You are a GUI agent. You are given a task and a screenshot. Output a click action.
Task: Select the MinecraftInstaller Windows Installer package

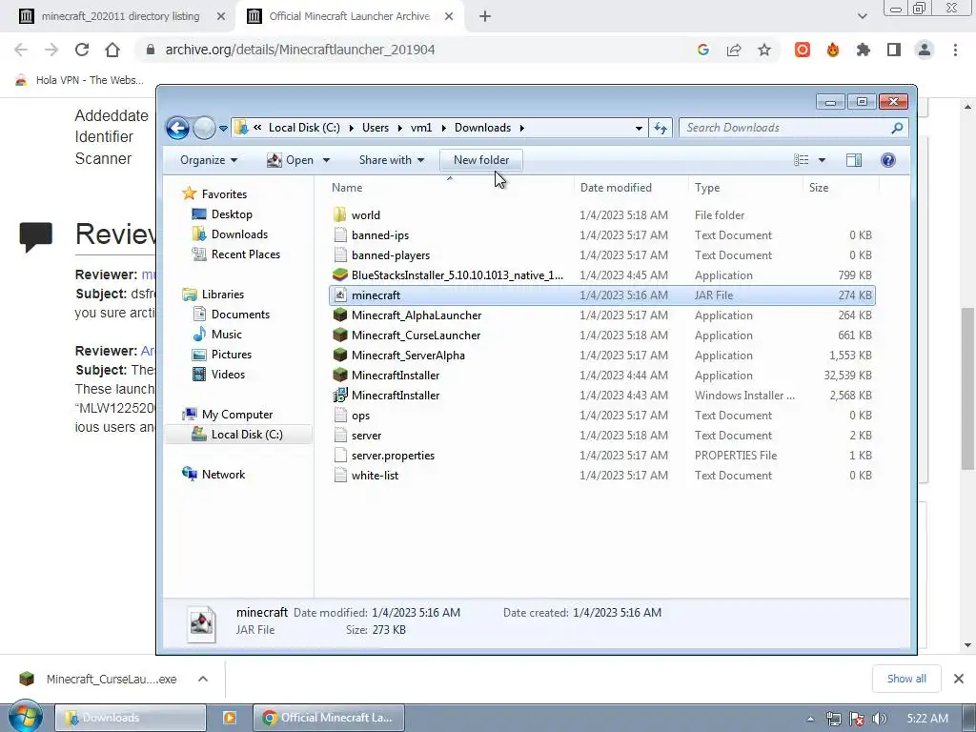tap(396, 396)
